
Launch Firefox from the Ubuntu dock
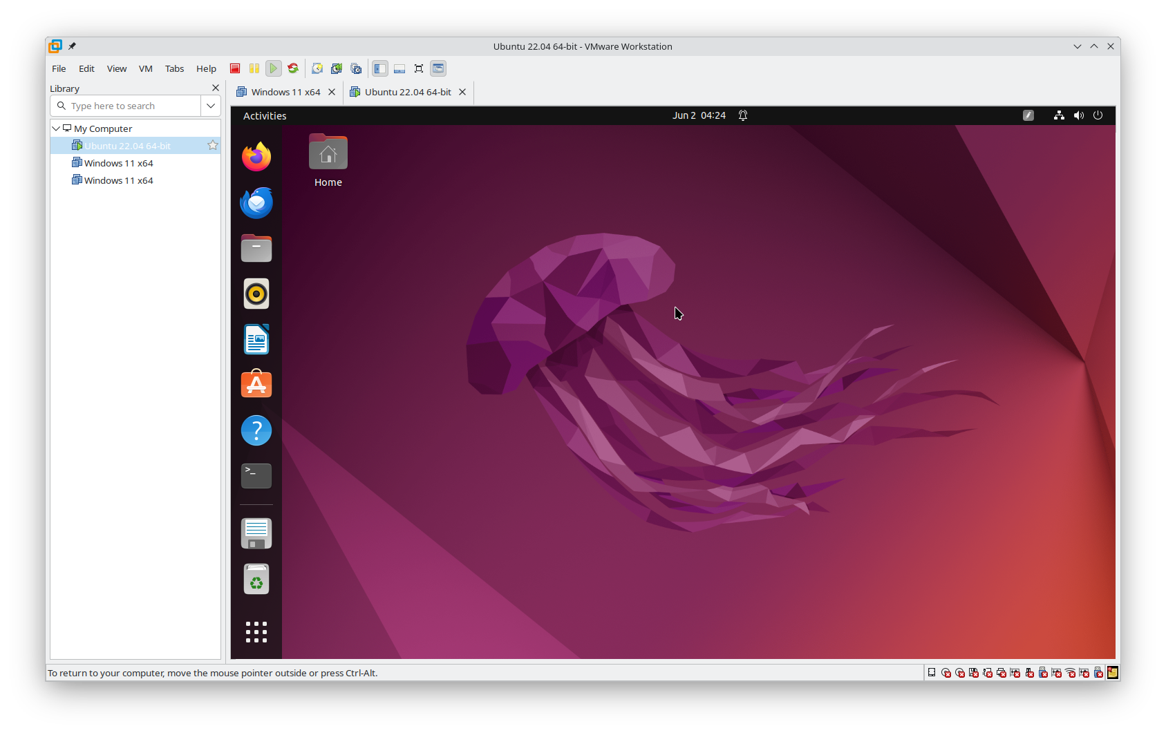pyautogui.click(x=256, y=157)
